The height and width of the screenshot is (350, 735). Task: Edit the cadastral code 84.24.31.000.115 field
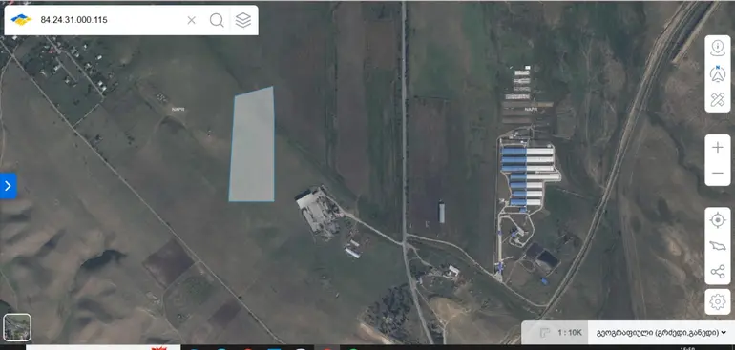[x=110, y=20]
